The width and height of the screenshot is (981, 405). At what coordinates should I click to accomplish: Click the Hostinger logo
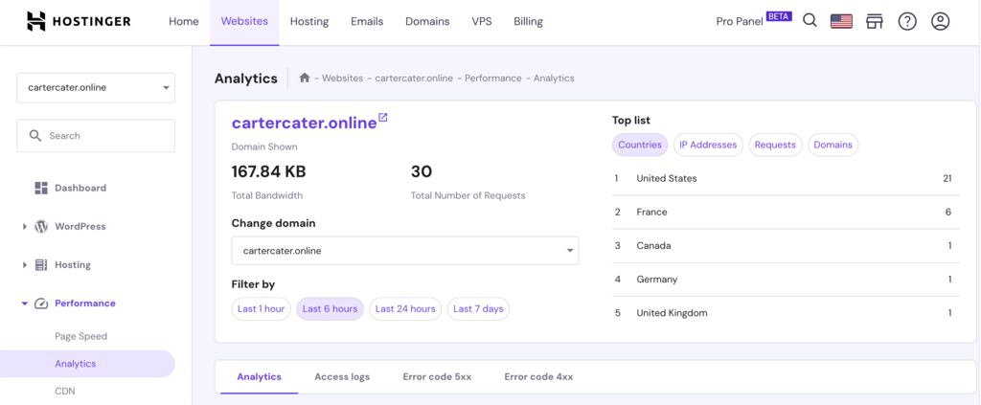(79, 21)
